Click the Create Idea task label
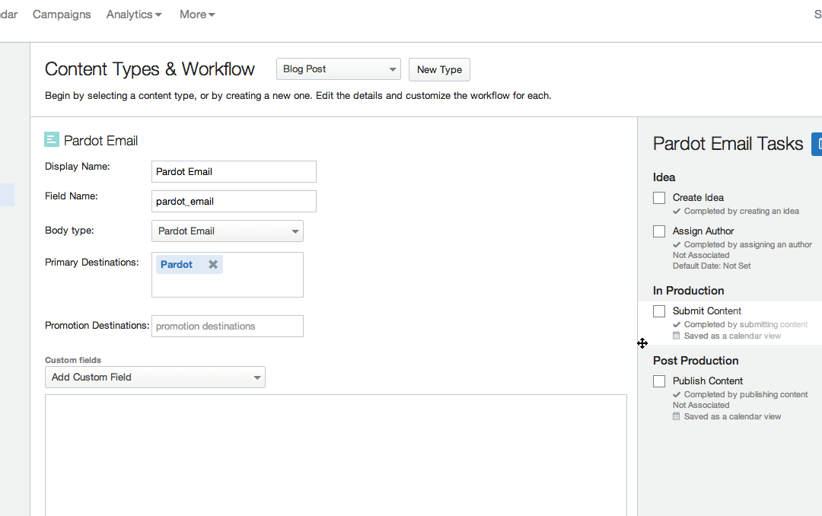 click(x=698, y=198)
